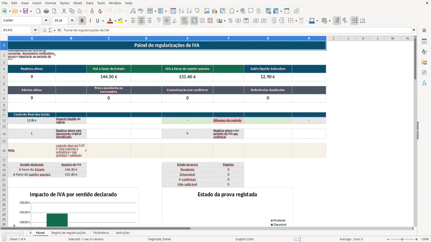431x242 pixels.
Task: Export directly as PDF icon
Action: [x=38, y=11]
